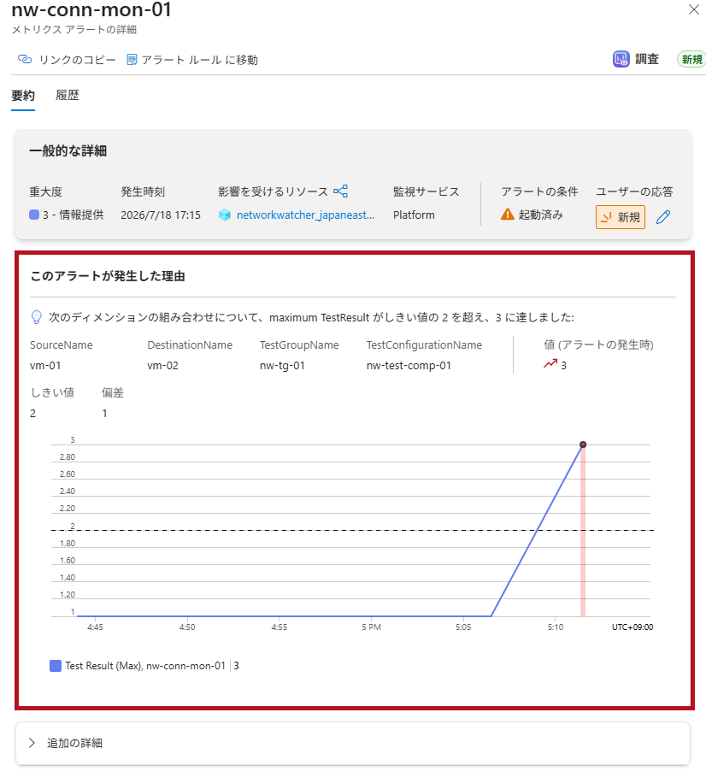Open アラート ルール に移動 link
This screenshot has height=783, width=706.
click(x=200, y=60)
